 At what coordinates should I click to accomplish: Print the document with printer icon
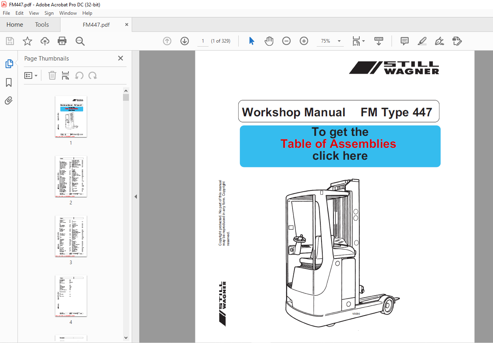[62, 41]
